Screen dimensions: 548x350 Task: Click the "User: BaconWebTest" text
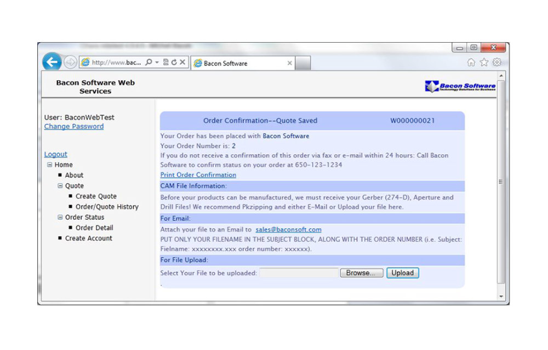coord(79,117)
